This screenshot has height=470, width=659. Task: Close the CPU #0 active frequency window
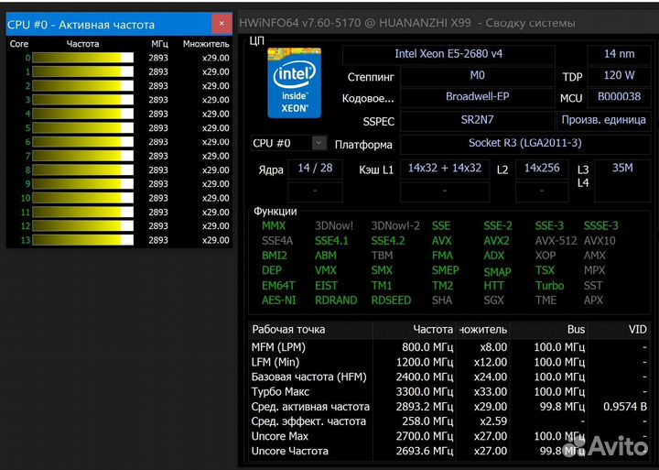tap(221, 24)
